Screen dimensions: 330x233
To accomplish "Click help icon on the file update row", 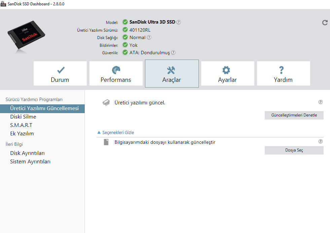I will point(321,141).
